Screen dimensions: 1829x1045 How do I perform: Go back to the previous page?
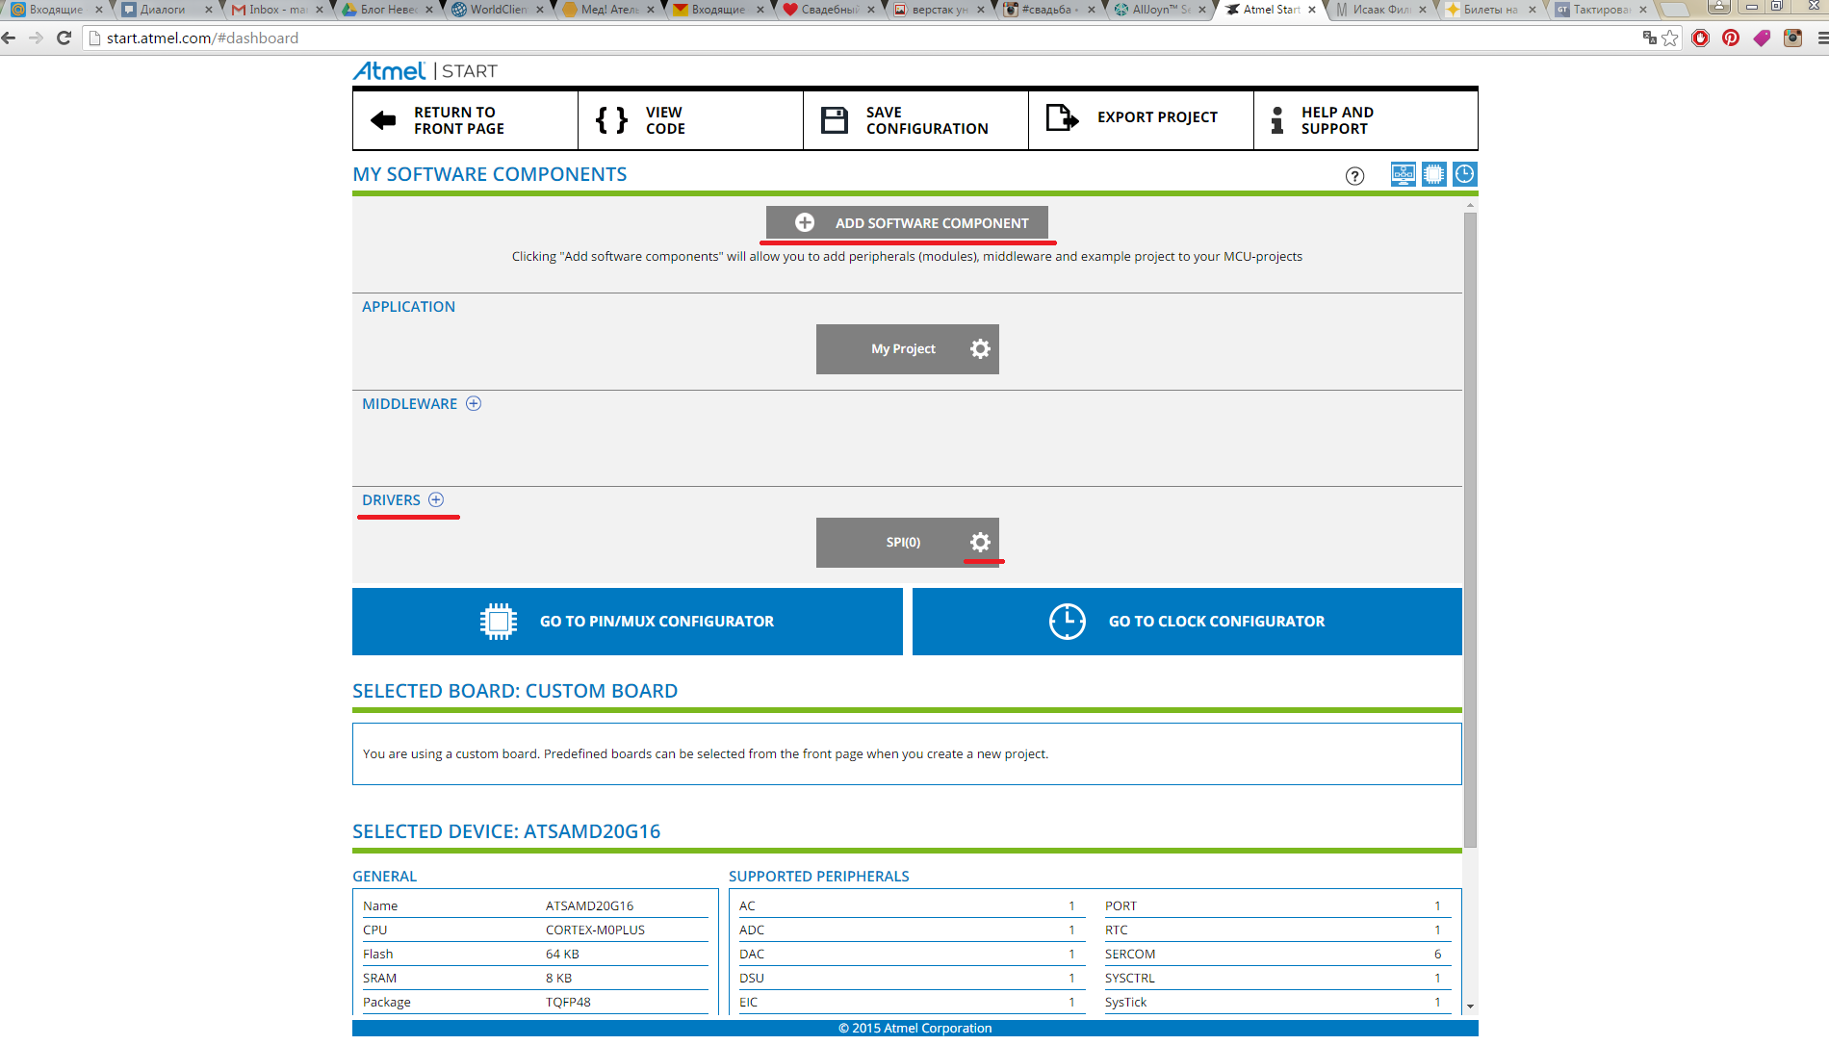(x=10, y=38)
